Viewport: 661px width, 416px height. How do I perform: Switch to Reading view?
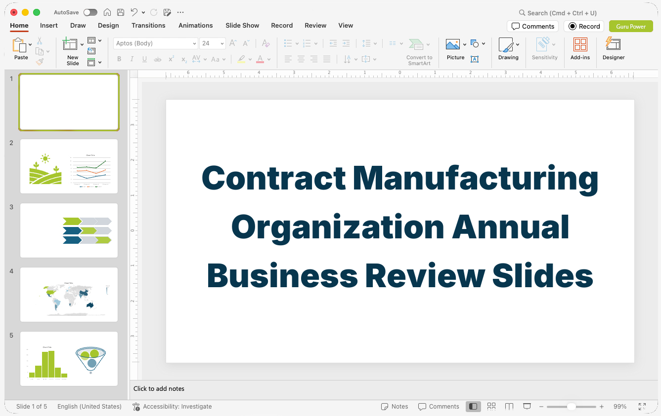509,407
